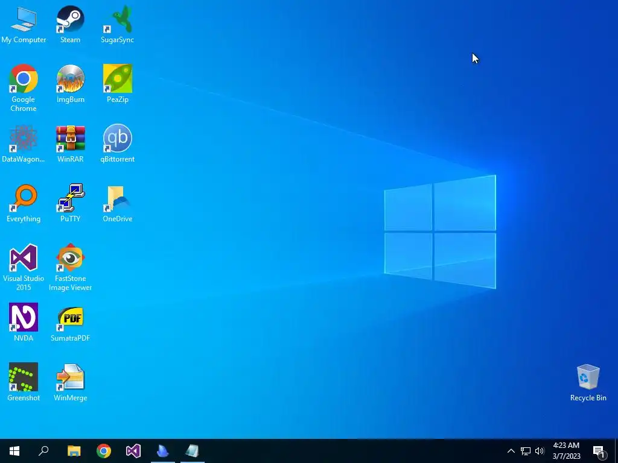
Task: Select the SumatraPDF shortcut
Action: pyautogui.click(x=70, y=323)
